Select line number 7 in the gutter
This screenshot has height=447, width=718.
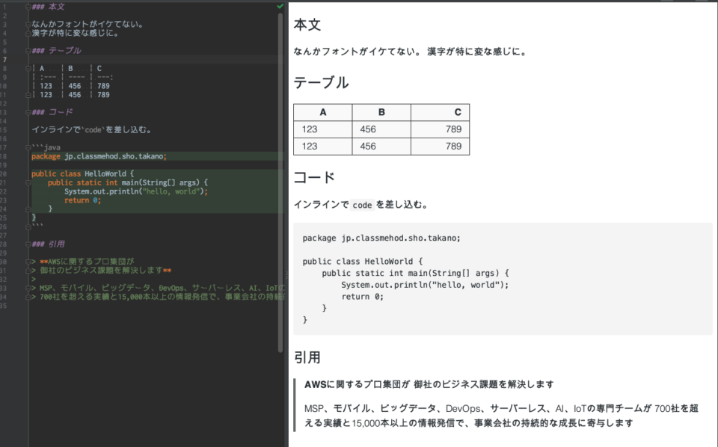[x=7, y=58]
